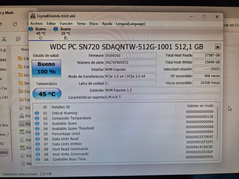Click Total Host Writes value 15846 GB
Image resolution: width=239 pixels, height=179 pixels.
[207, 62]
